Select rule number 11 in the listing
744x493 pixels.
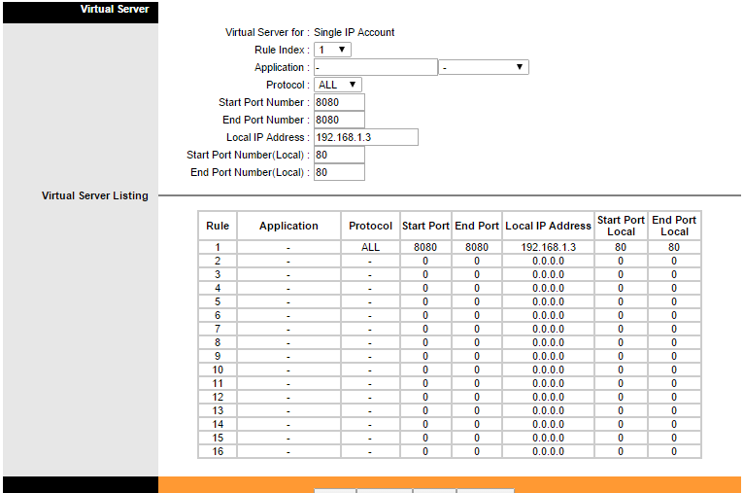pos(218,383)
